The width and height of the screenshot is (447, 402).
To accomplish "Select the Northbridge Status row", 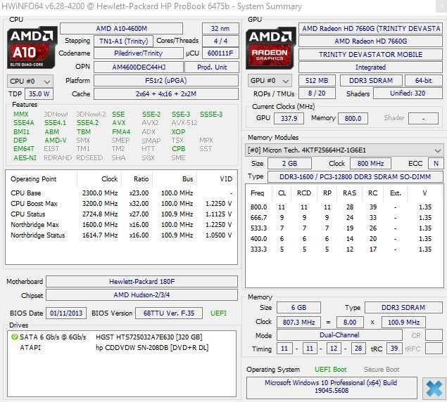I will (x=122, y=235).
